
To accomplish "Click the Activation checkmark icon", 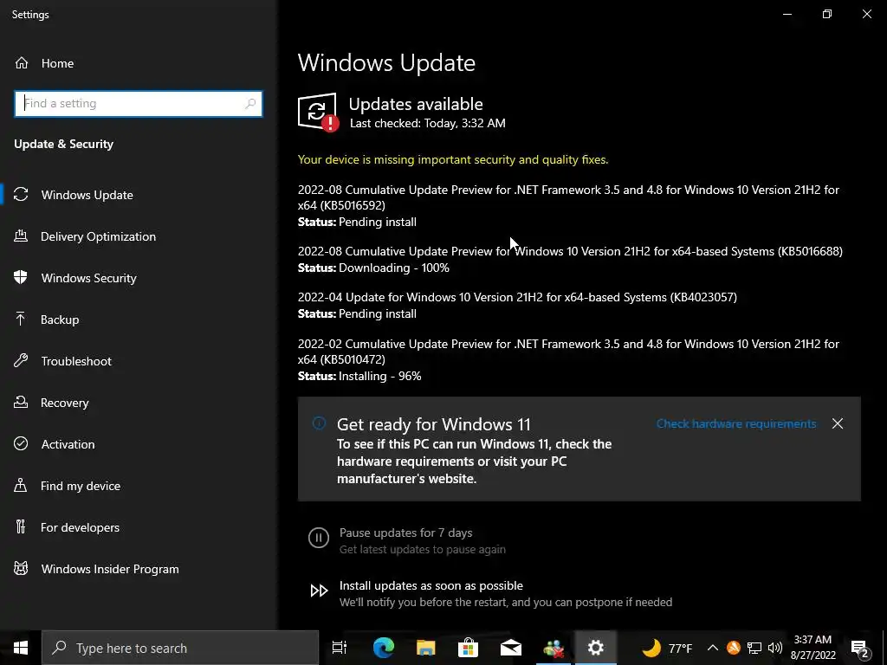I will [21, 444].
